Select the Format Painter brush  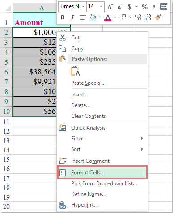point(158,17)
